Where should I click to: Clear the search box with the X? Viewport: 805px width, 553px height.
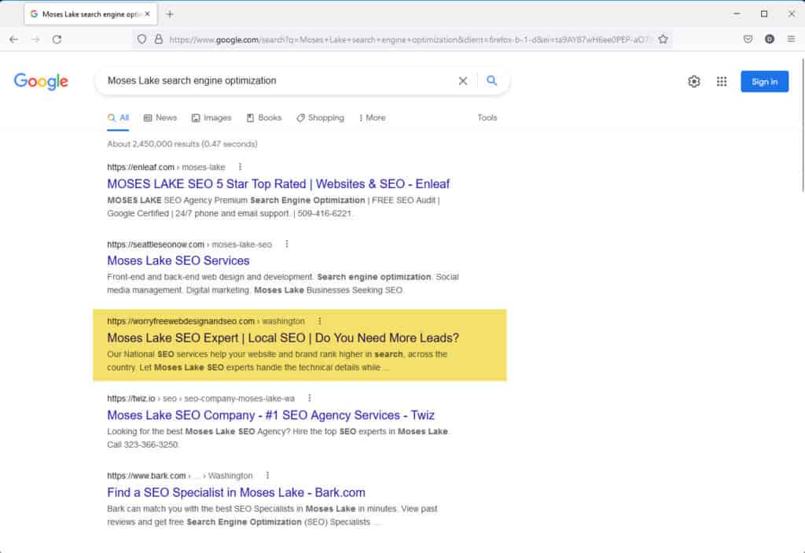pos(462,81)
